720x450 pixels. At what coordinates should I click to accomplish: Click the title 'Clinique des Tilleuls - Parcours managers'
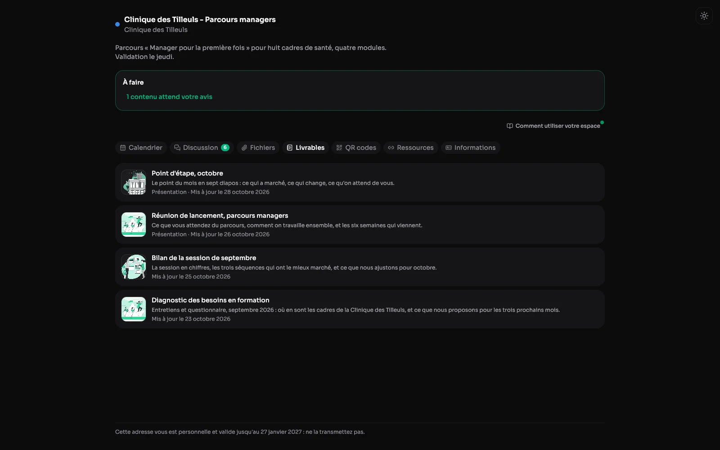click(x=200, y=19)
